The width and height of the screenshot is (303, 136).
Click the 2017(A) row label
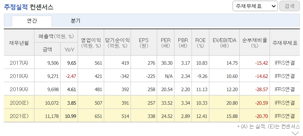(19, 63)
